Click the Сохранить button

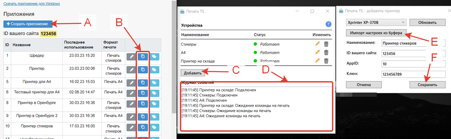point(427,85)
